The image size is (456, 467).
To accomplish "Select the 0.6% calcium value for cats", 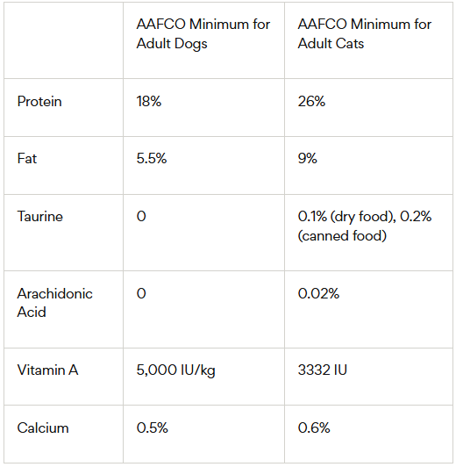I will click(314, 428).
